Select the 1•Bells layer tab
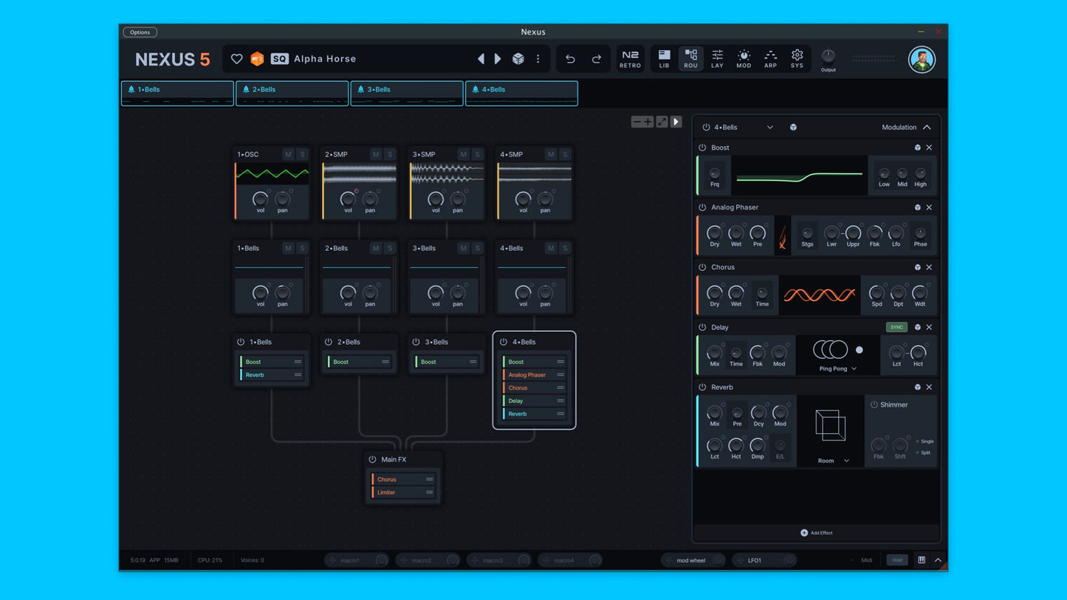The width and height of the screenshot is (1067, 600). tap(177, 94)
